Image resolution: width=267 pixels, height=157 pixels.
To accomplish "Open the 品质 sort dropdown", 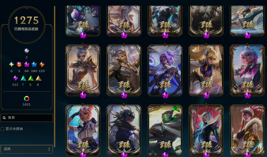I will point(27,149).
